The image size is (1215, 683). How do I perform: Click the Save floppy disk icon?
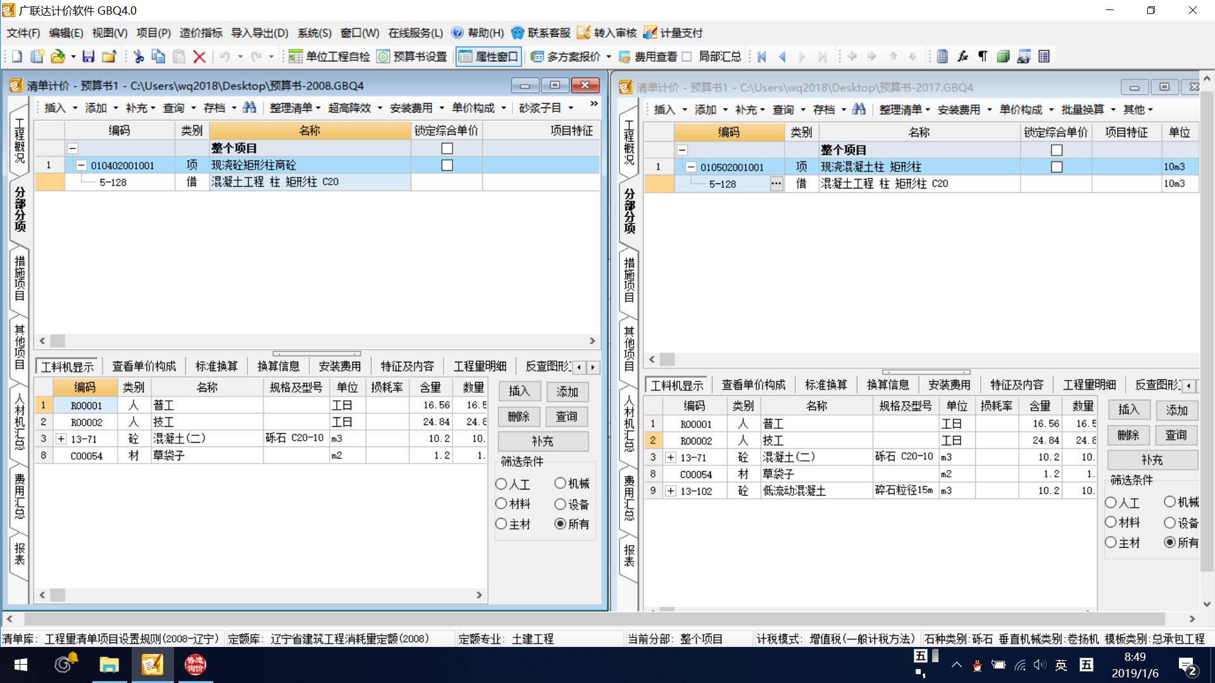(x=89, y=57)
